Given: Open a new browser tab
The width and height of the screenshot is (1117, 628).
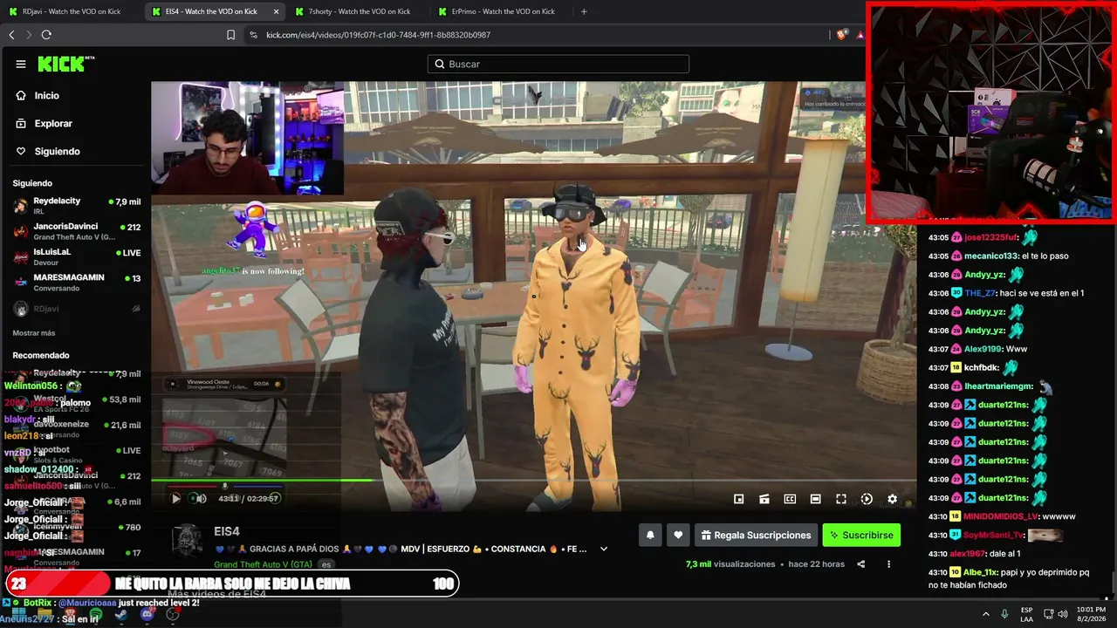Looking at the screenshot, I should 584,11.
